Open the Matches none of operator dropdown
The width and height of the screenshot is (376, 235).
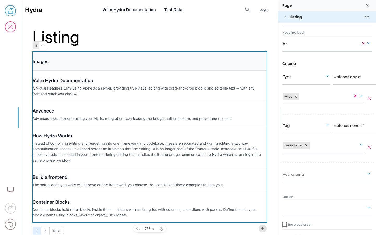[354, 126]
